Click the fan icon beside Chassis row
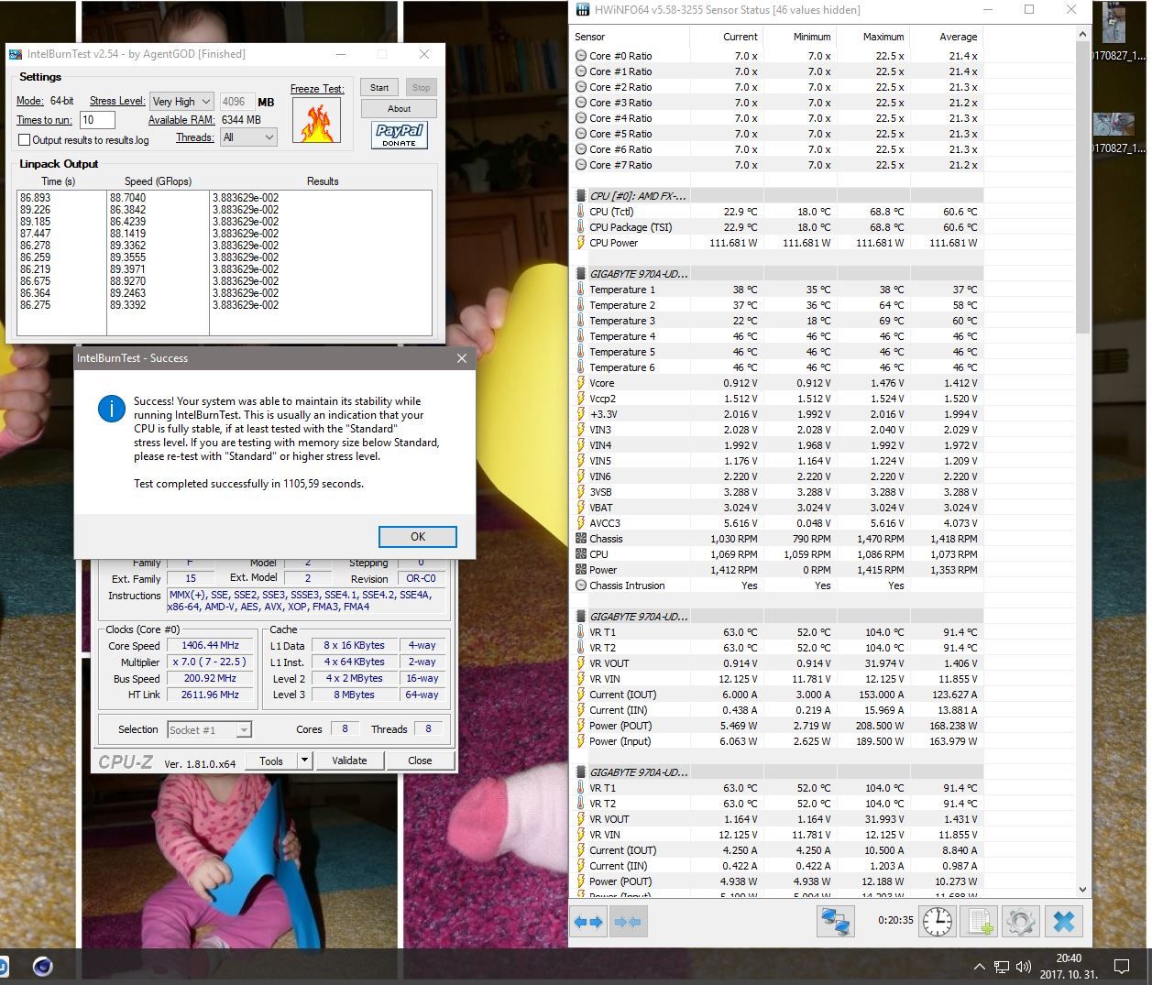The width and height of the screenshot is (1152, 985). coord(580,539)
